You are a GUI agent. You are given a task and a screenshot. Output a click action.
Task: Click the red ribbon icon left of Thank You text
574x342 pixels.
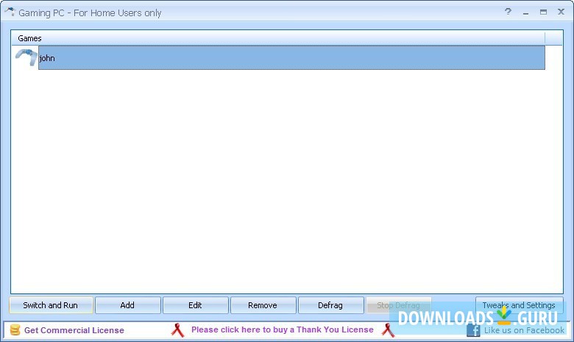[177, 330]
